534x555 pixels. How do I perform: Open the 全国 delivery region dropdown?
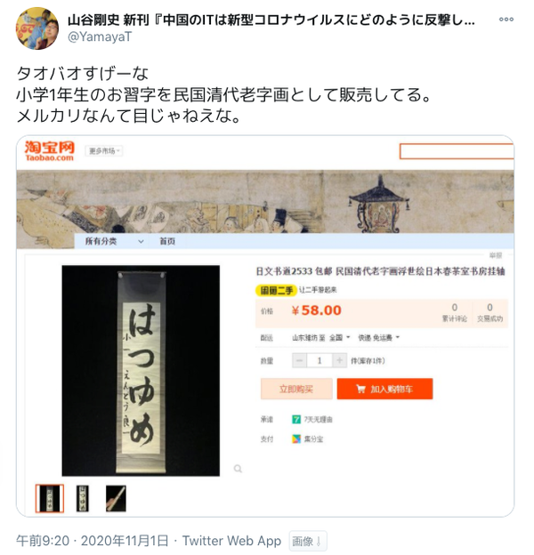pos(340,338)
